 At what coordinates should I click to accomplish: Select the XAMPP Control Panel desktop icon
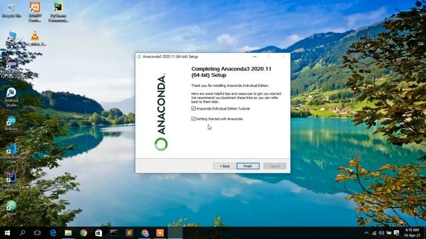(35, 12)
